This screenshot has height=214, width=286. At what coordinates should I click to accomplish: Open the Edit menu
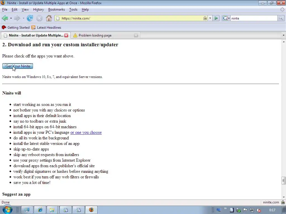(15, 9)
